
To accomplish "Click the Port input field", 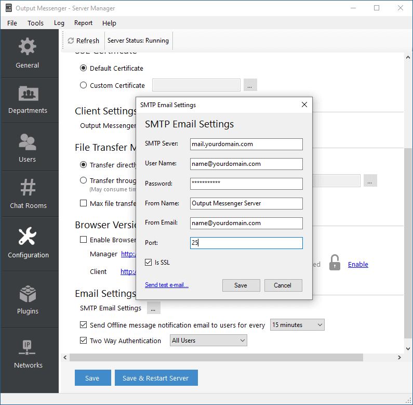I will point(246,243).
